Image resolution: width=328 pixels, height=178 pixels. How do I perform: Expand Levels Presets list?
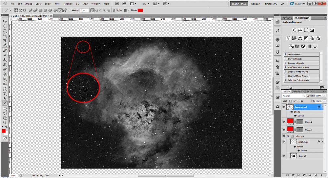pyautogui.click(x=286, y=54)
